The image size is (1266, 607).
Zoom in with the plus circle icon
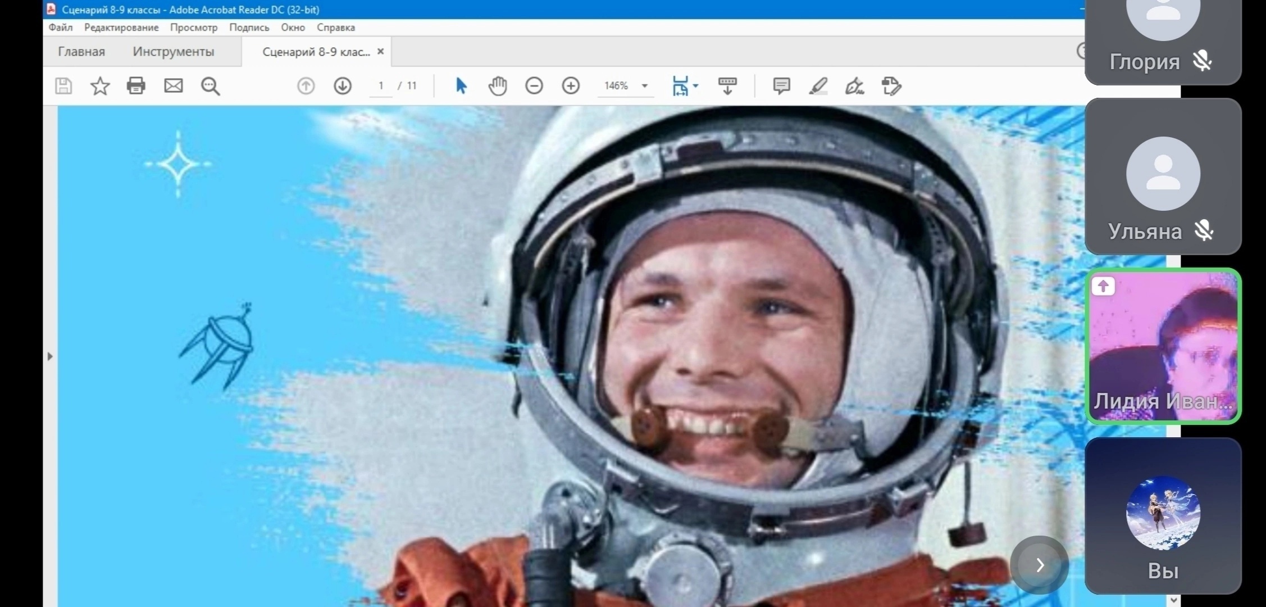pyautogui.click(x=571, y=86)
